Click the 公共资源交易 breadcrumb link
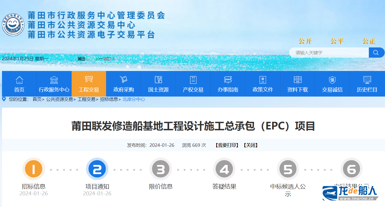The width and height of the screenshot is (385, 207). click(60, 99)
